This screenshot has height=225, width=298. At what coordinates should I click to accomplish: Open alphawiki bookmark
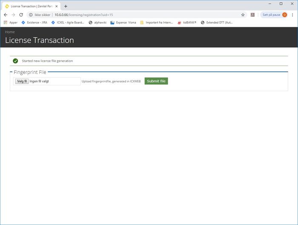click(97, 22)
